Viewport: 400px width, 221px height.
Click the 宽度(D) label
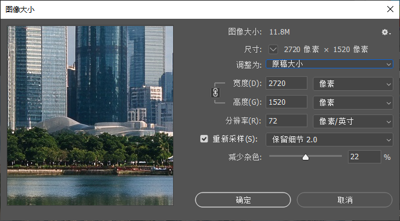(247, 83)
